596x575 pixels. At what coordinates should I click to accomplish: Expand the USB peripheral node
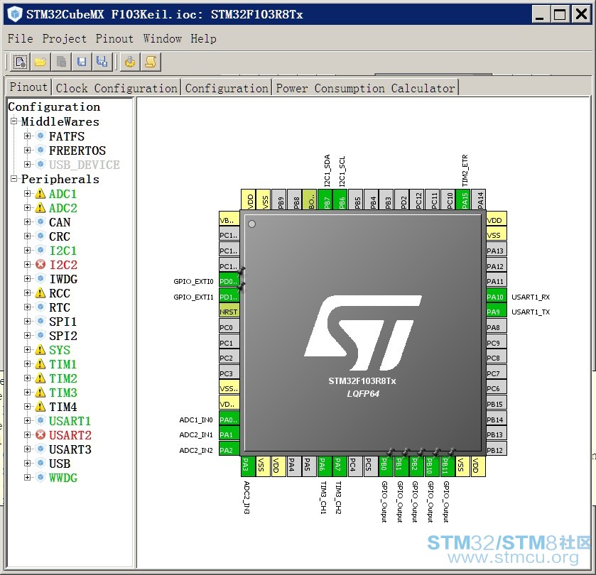click(x=28, y=463)
